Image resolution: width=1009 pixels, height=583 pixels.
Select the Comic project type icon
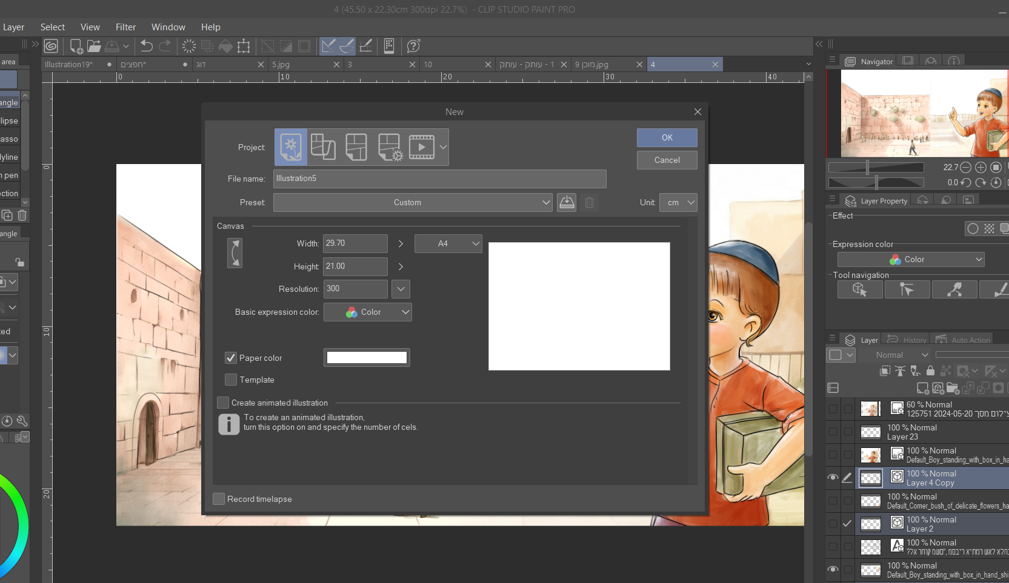(356, 147)
